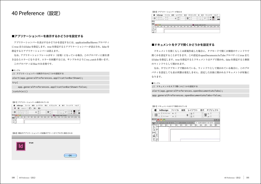261x184 pixels.
Task: Click code line "}catch(e){}"
Action: pyautogui.click(x=60, y=91)
